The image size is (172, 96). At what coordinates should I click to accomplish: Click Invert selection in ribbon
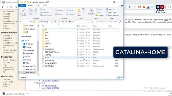click(112, 15)
